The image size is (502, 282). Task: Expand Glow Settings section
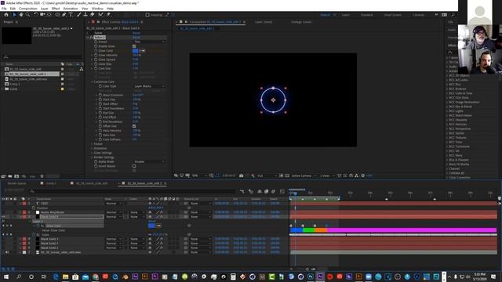[x=92, y=154]
